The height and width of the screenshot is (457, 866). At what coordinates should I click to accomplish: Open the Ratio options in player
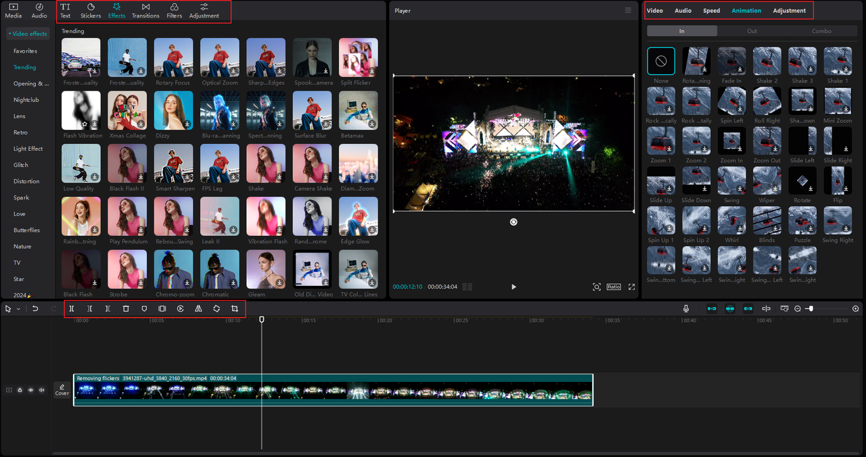point(614,287)
